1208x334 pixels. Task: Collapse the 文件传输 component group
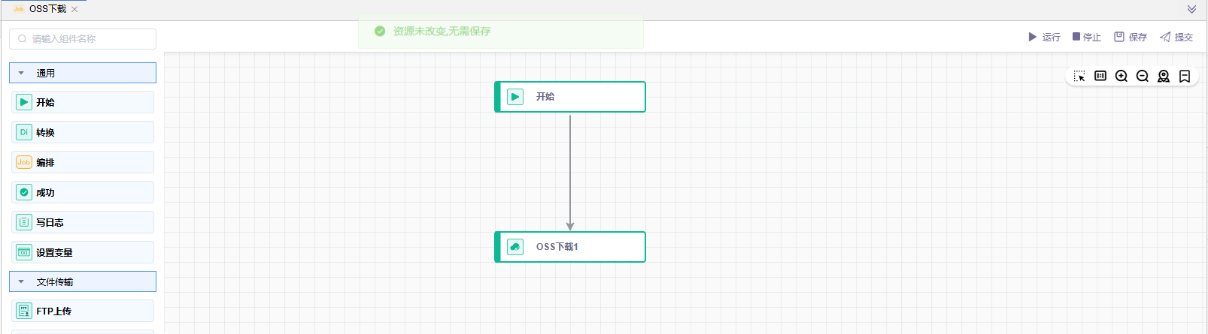point(21,281)
